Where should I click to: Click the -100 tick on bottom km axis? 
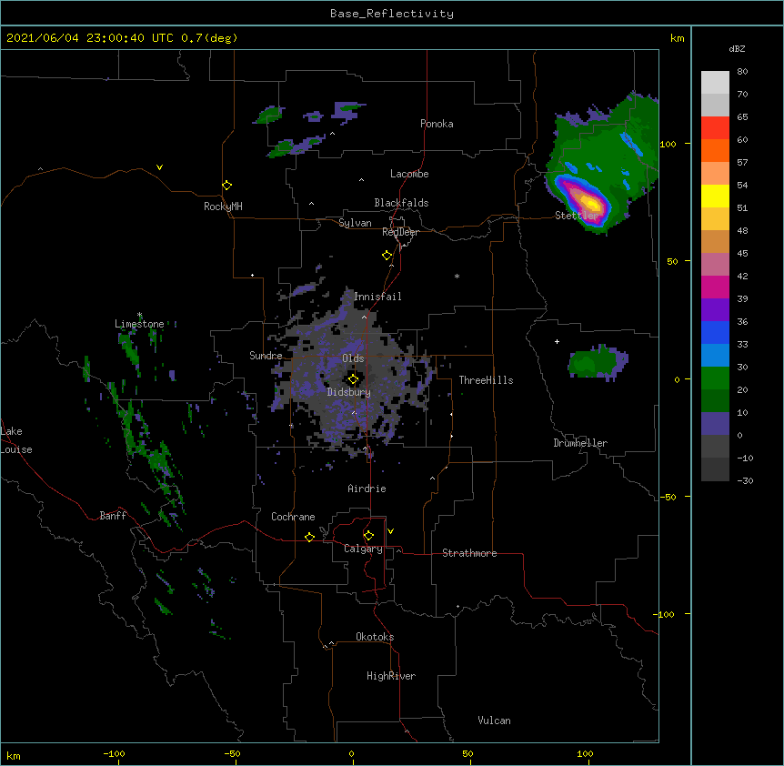(x=114, y=754)
